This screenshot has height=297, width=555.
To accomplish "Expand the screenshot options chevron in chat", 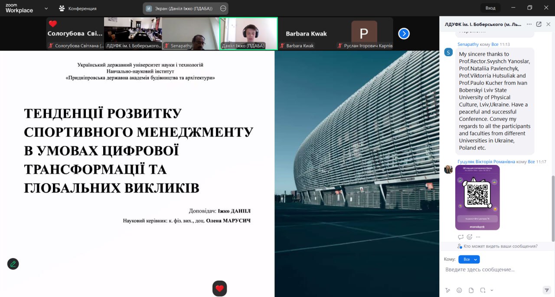I will click(492, 290).
